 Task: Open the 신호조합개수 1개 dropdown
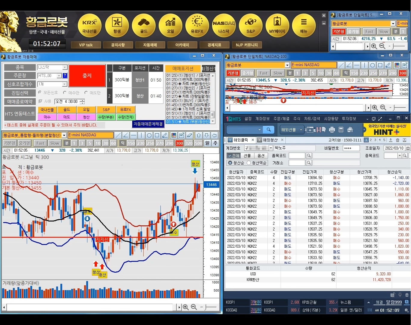pos(65,84)
